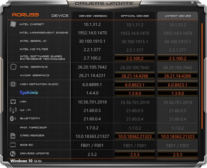Install latest audio driver 6.0.8923.1
Viewport: 207px width, 168px height.
point(177,85)
